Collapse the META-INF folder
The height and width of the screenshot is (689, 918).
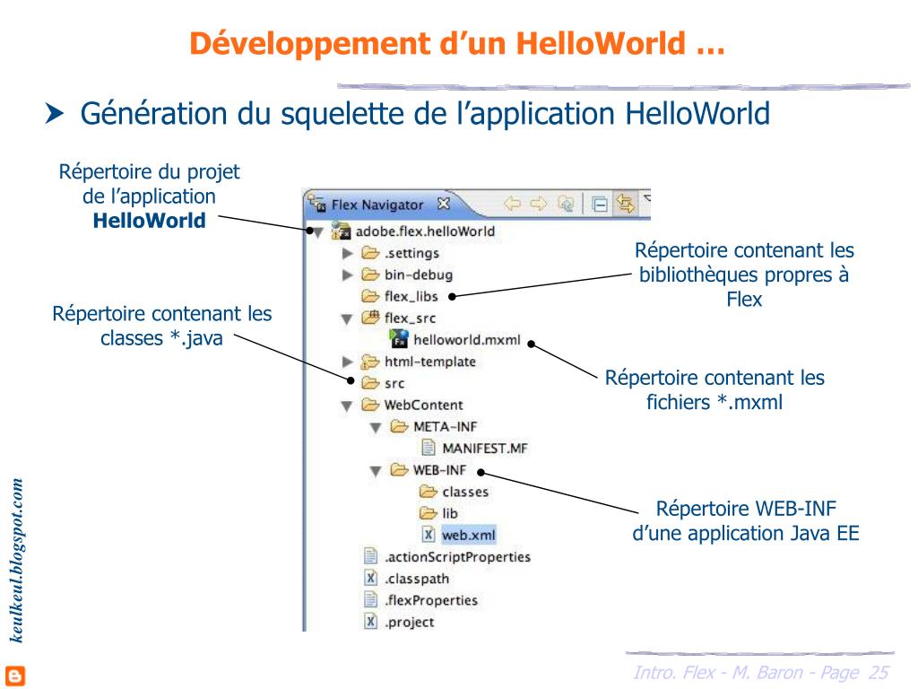(376, 428)
